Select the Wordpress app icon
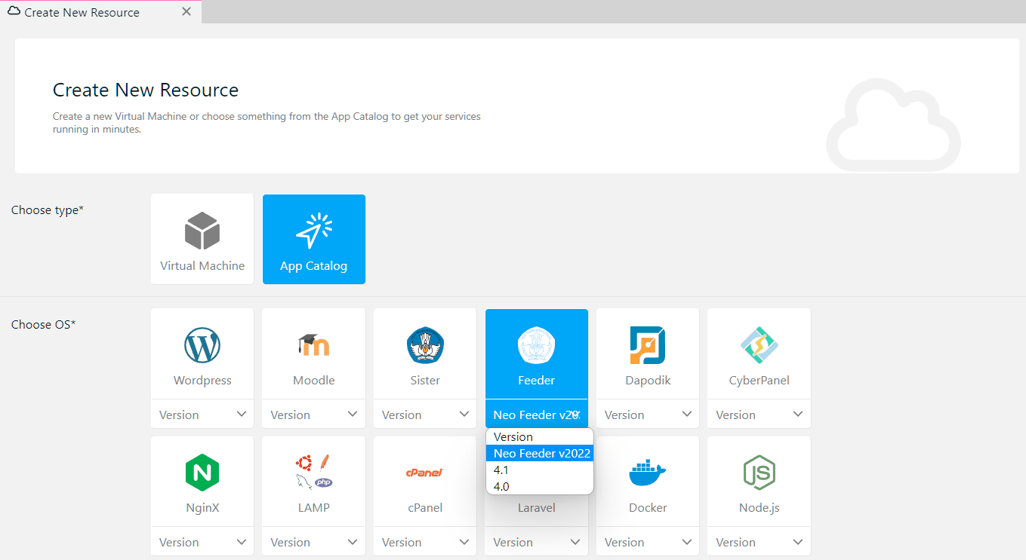The height and width of the screenshot is (560, 1026). (x=202, y=346)
